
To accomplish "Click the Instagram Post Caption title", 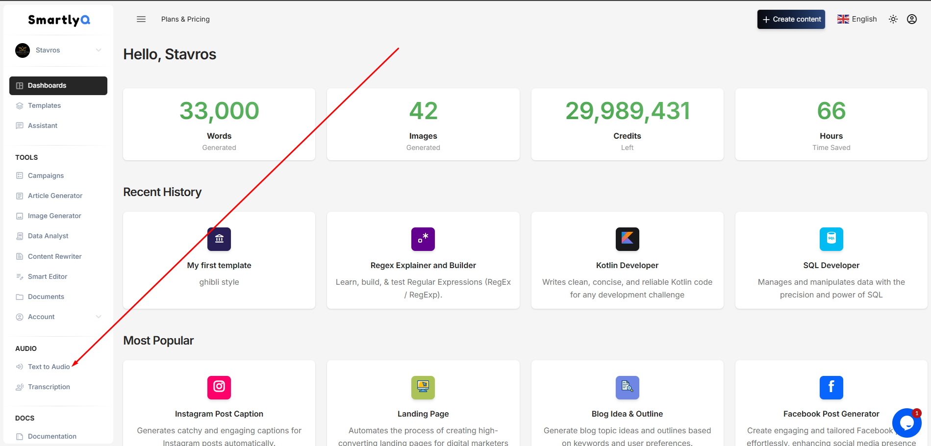I will 219,414.
